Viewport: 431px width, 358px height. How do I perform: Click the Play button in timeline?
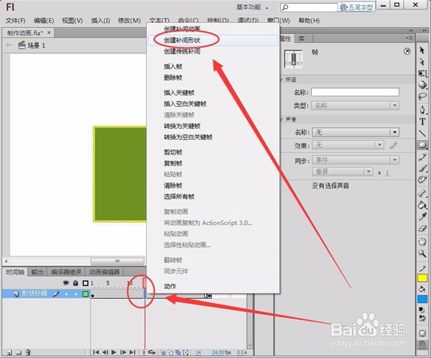pyautogui.click(x=113, y=352)
